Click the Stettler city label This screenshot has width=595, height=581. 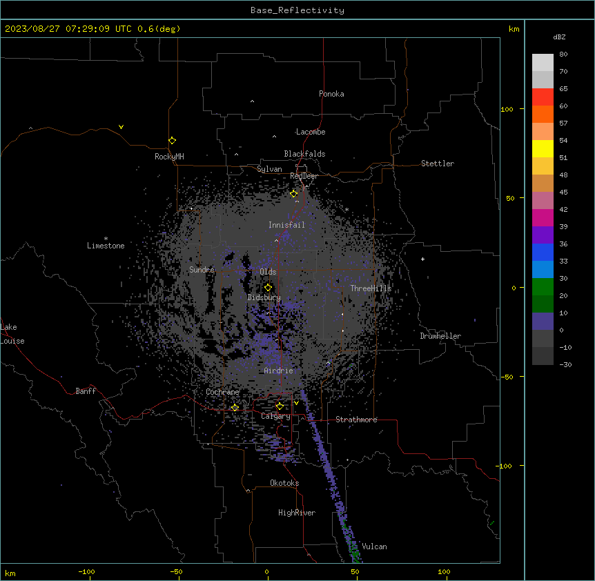(x=438, y=164)
